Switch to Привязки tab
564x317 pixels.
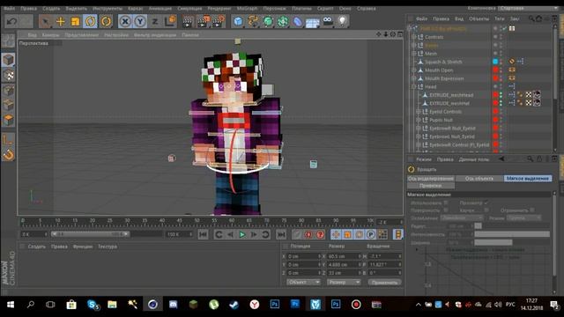pos(431,186)
